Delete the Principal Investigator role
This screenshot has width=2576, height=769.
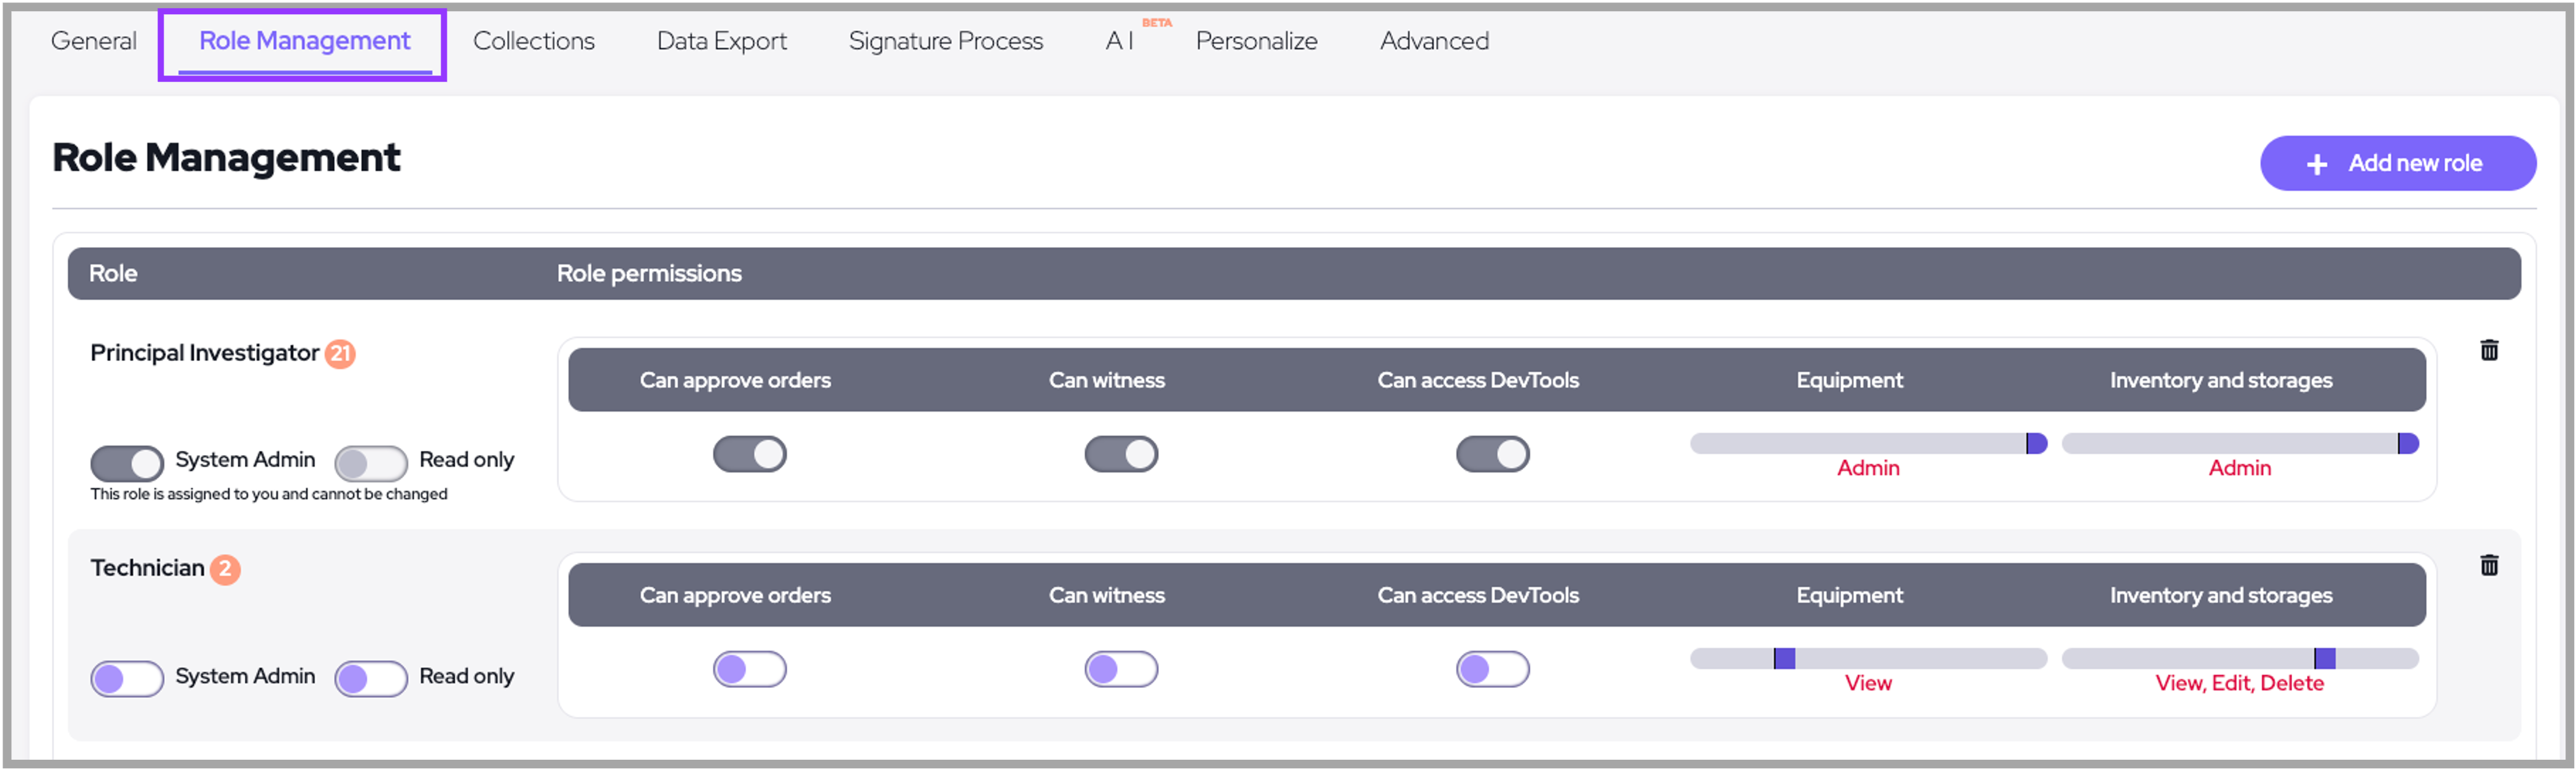pos(2489,350)
